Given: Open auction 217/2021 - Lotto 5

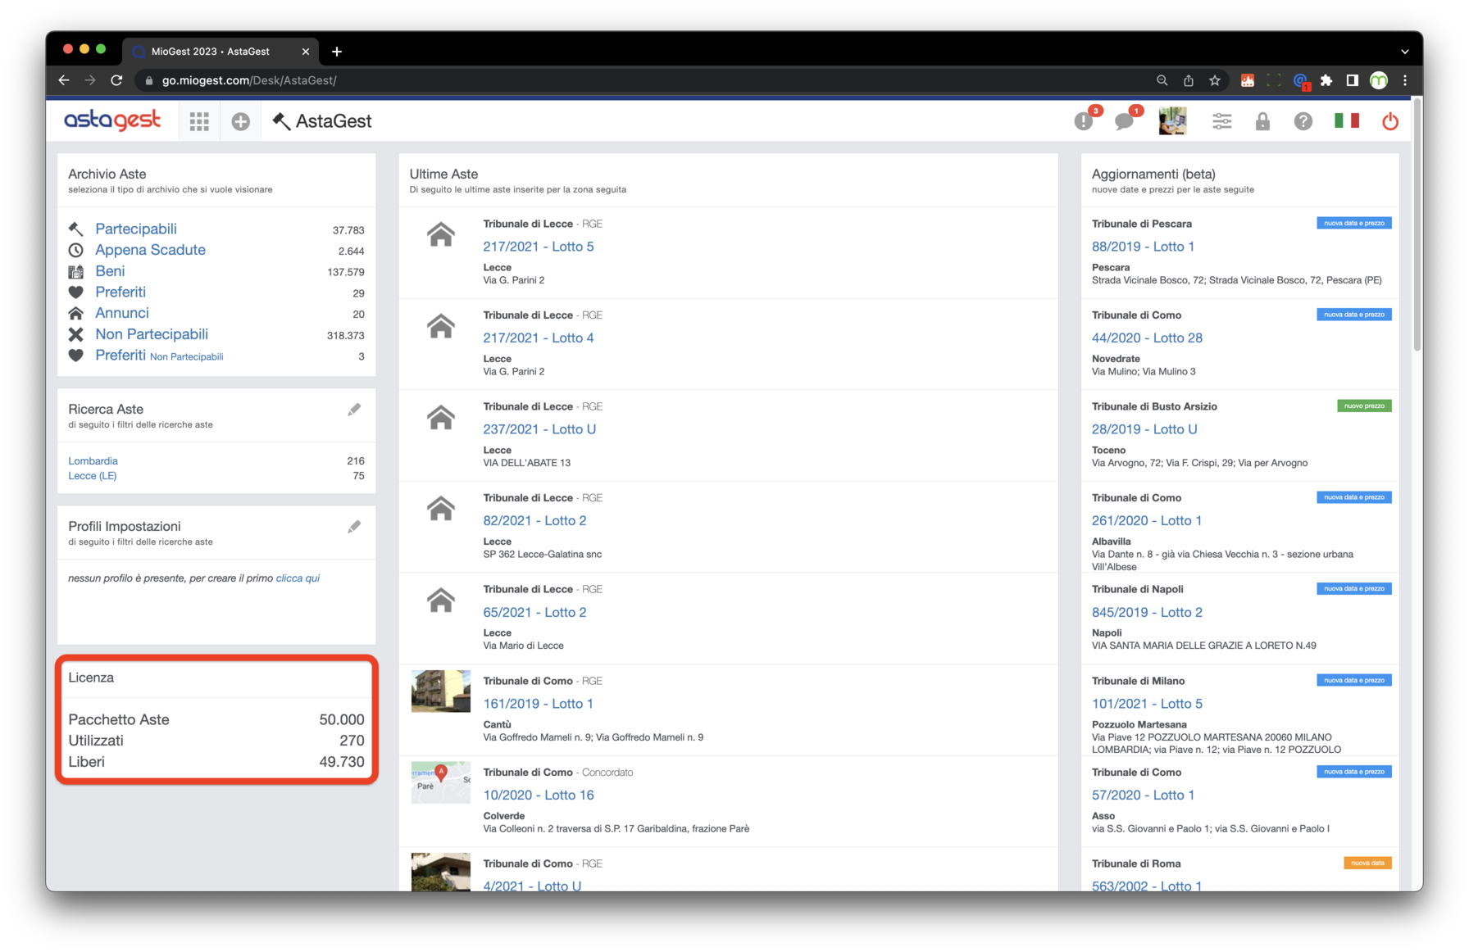Looking at the screenshot, I should click(539, 247).
